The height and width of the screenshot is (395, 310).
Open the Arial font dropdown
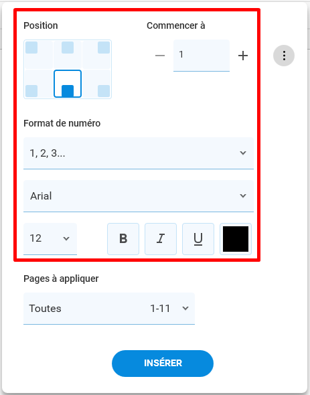coord(139,196)
